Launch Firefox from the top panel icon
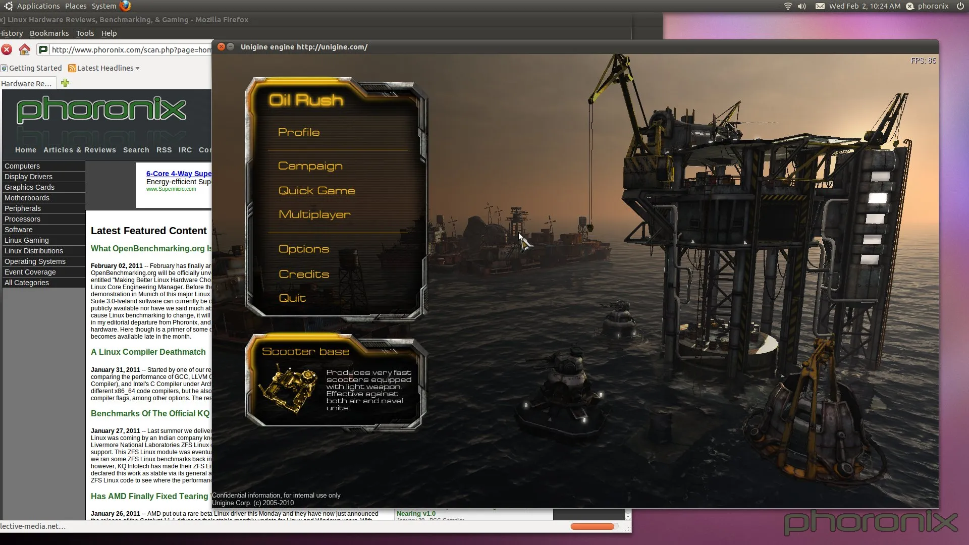 pos(125,6)
